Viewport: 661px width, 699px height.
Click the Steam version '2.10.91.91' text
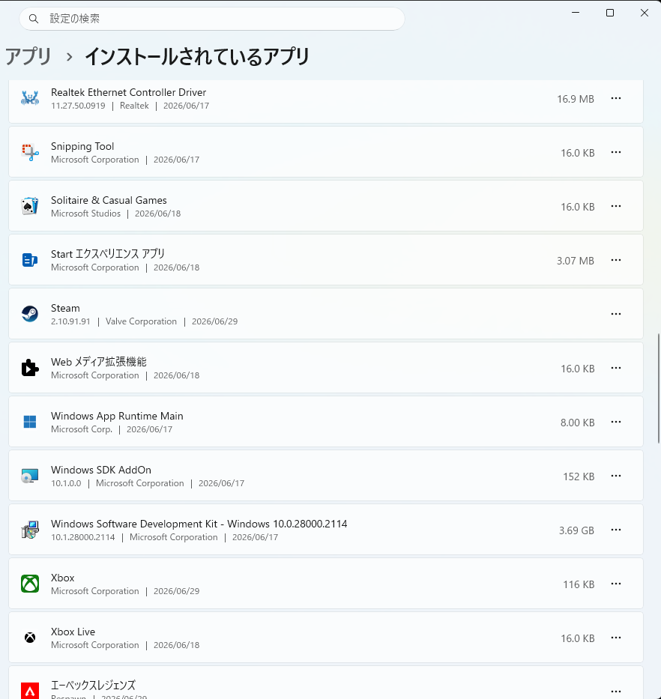click(70, 321)
